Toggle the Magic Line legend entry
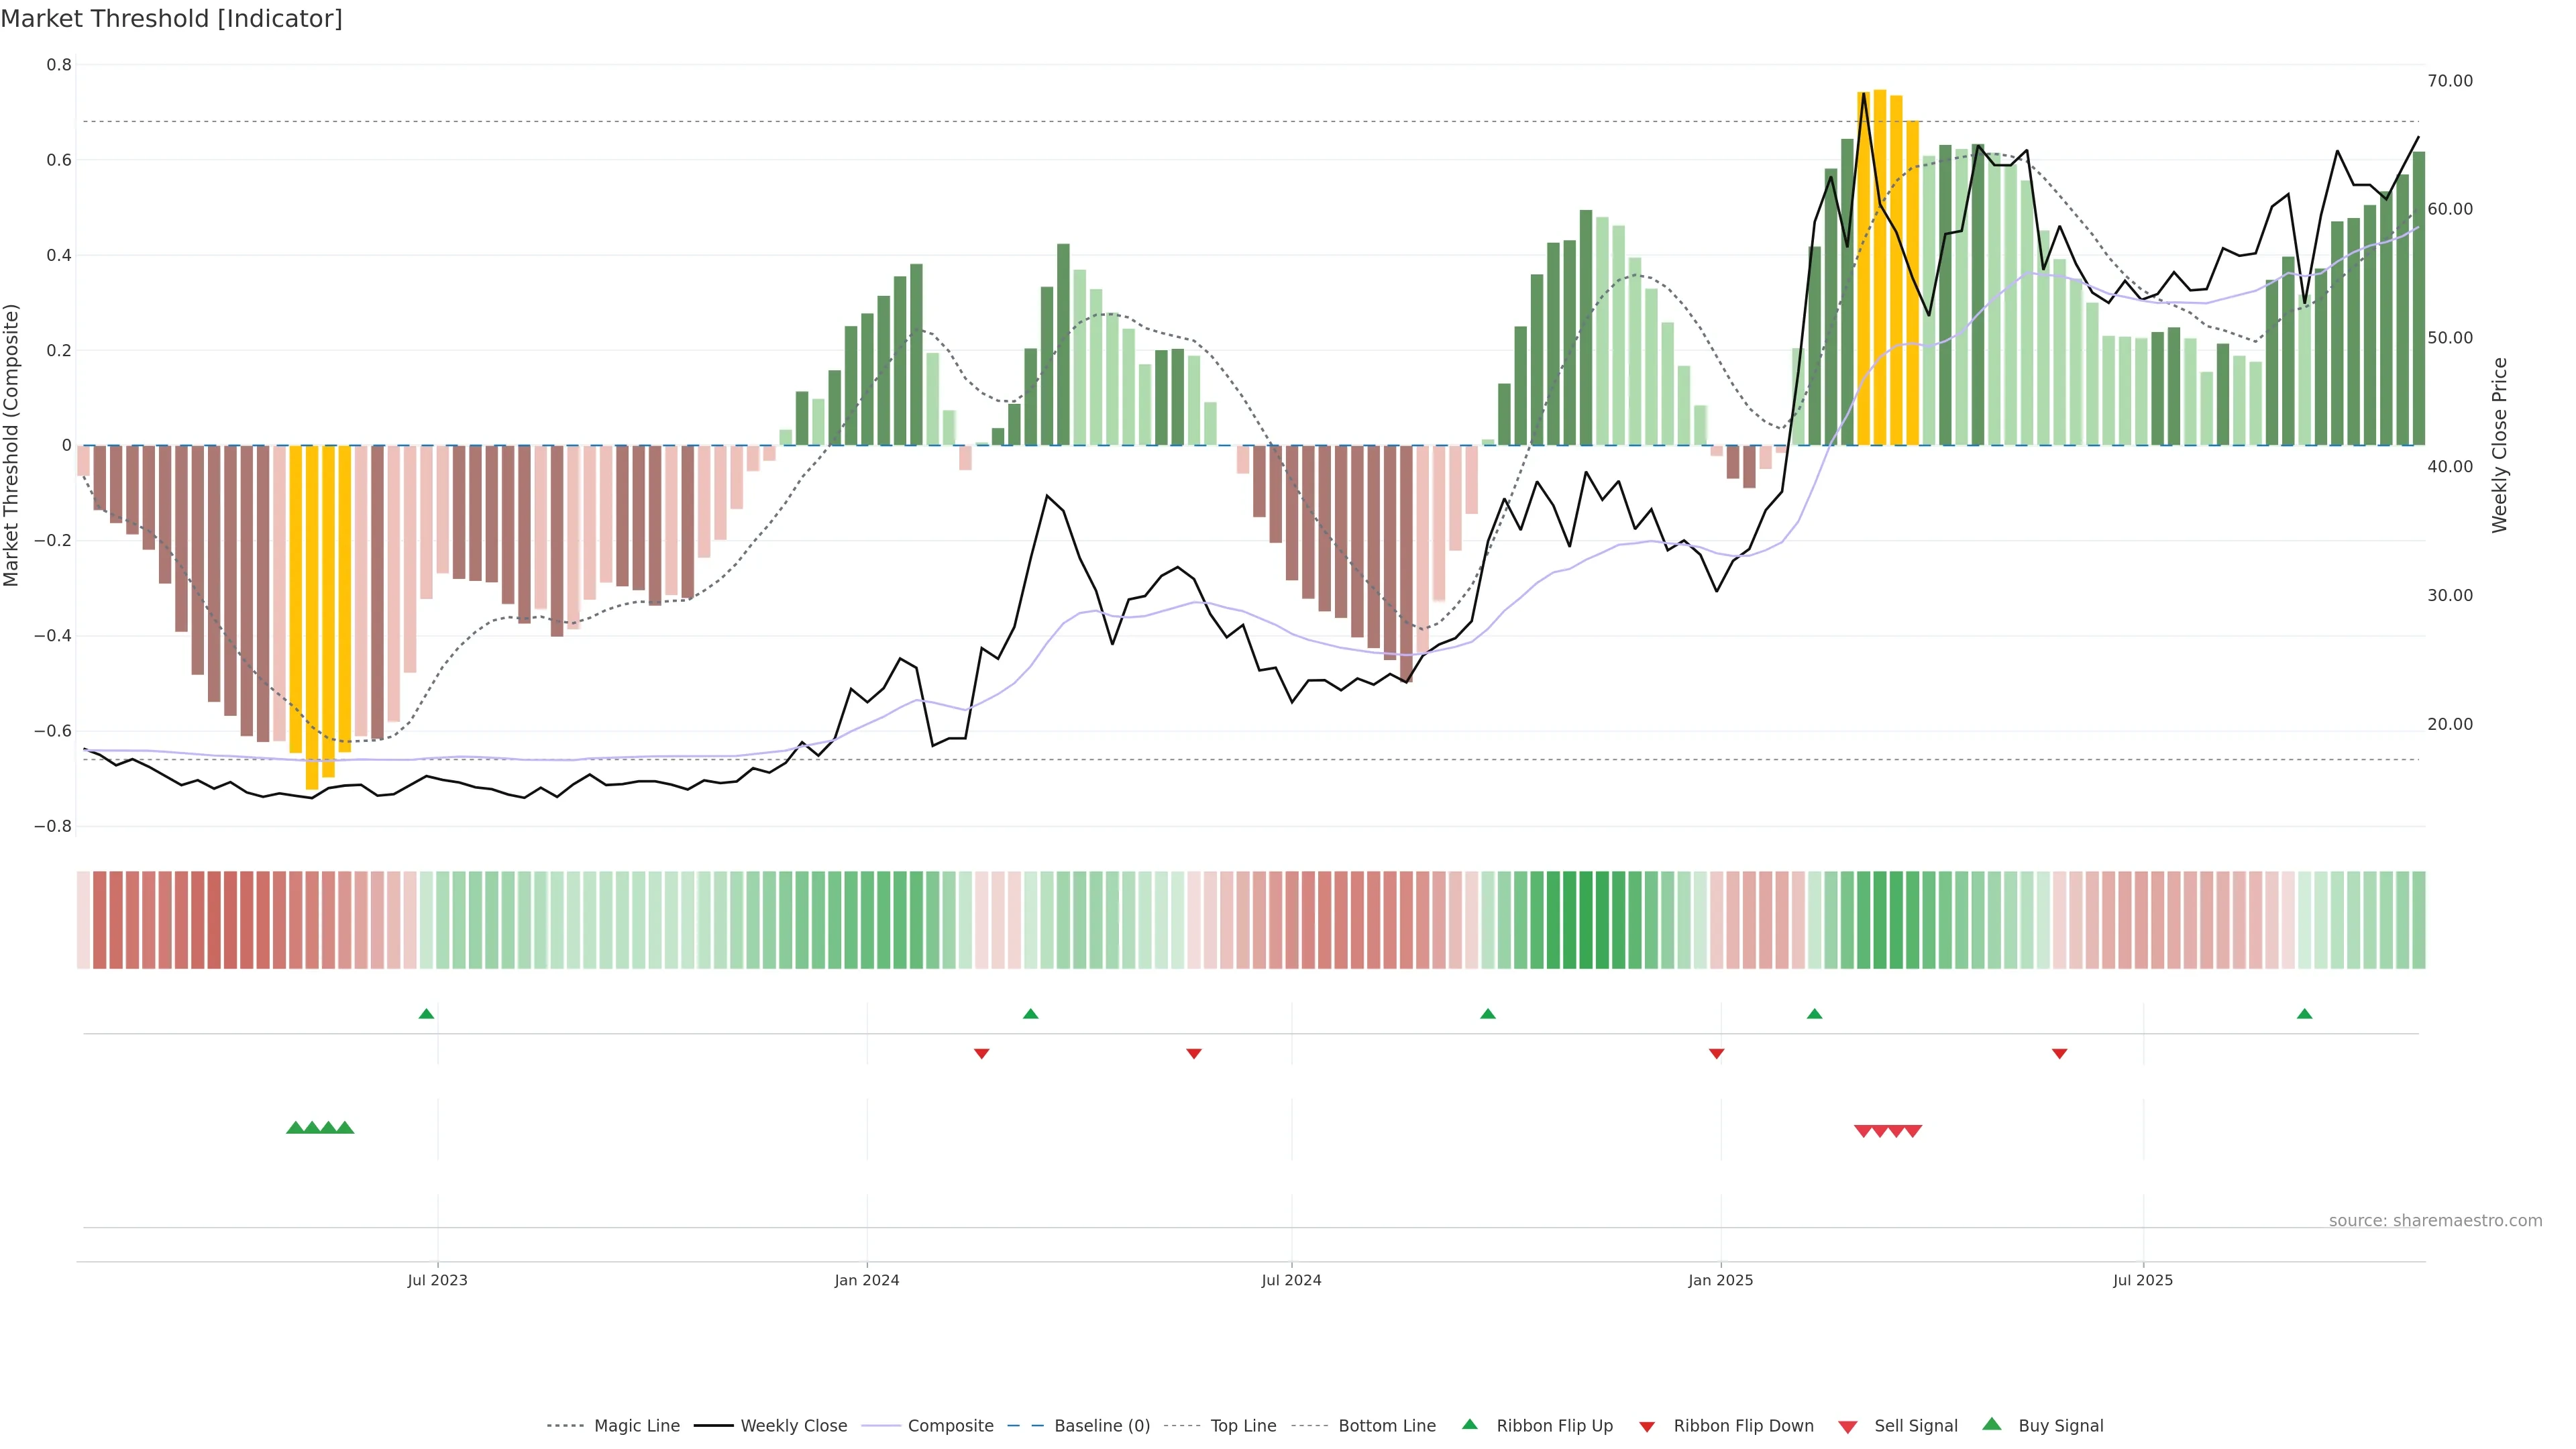The width and height of the screenshot is (2576, 1449). coord(636,1426)
